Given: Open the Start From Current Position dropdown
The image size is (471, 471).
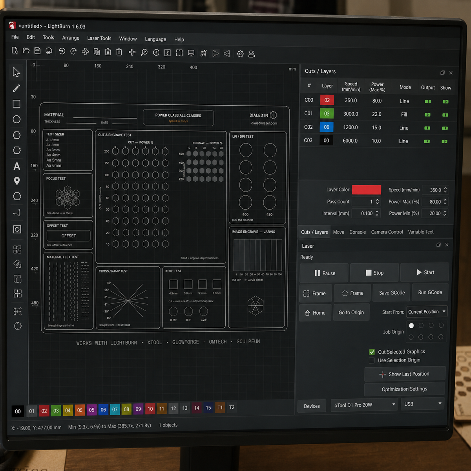Looking at the screenshot, I should click(x=427, y=312).
